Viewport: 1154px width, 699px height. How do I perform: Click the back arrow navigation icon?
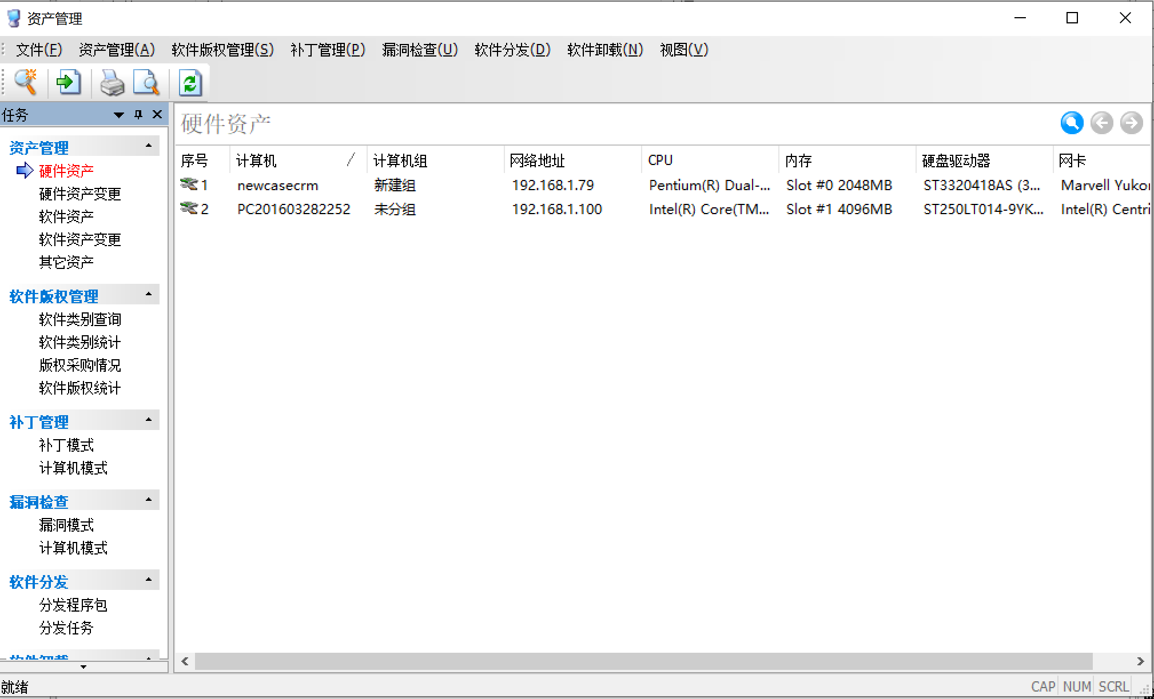(x=1101, y=123)
